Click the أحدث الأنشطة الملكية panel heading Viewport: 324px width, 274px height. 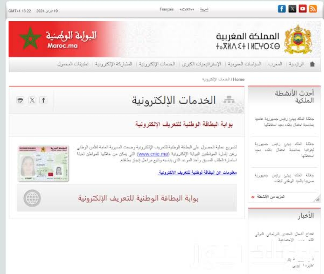point(294,97)
